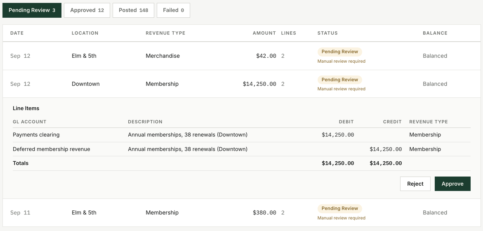Switch to the Pending Review tab
The width and height of the screenshot is (483, 231).
(32, 10)
